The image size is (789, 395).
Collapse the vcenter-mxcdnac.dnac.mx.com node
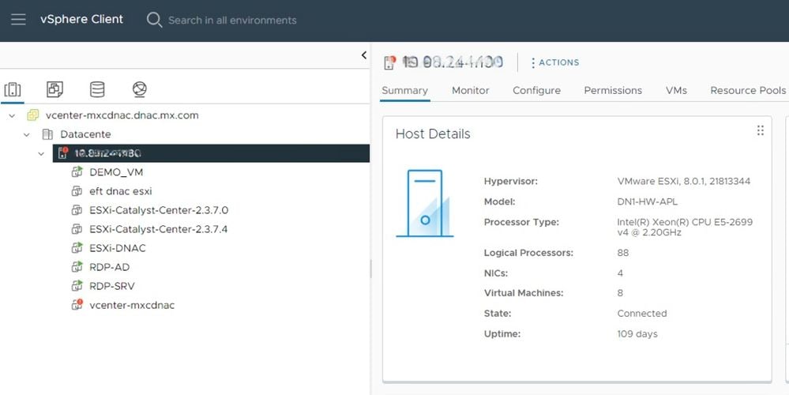(x=12, y=115)
